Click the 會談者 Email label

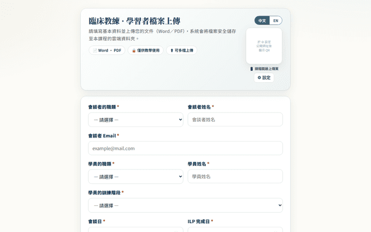102,136
